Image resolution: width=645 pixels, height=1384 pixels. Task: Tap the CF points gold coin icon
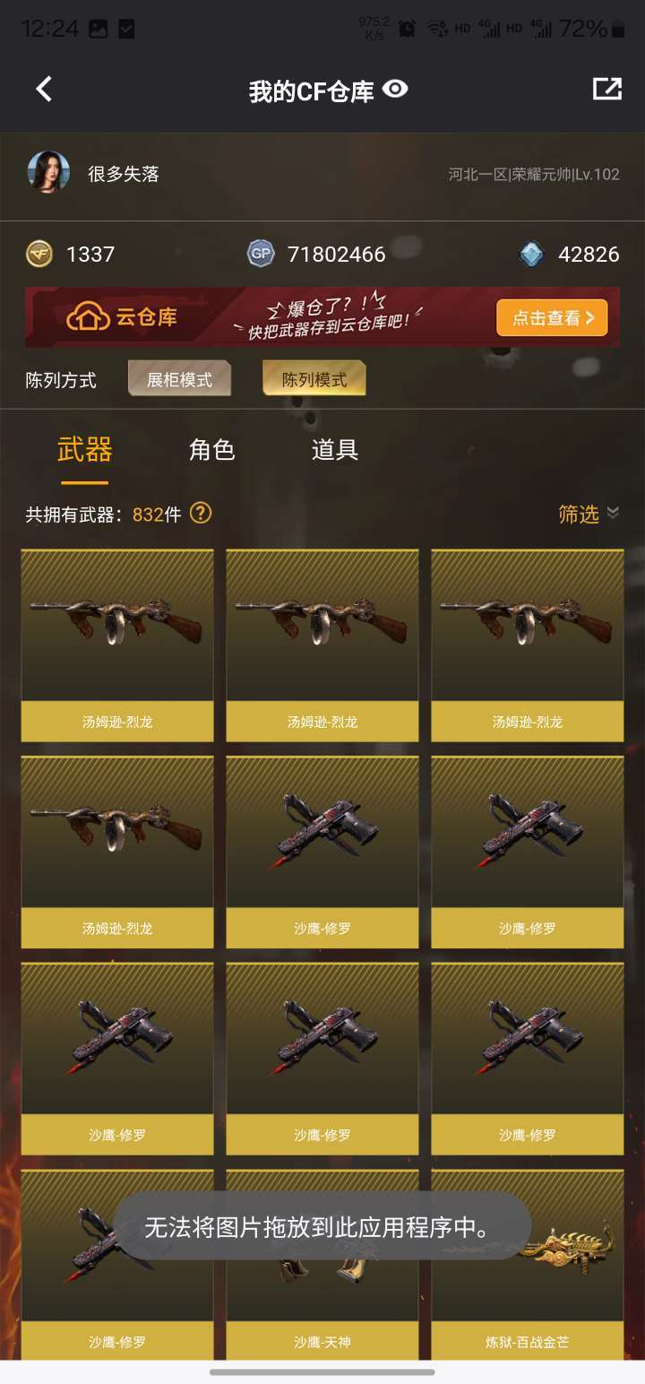click(39, 255)
